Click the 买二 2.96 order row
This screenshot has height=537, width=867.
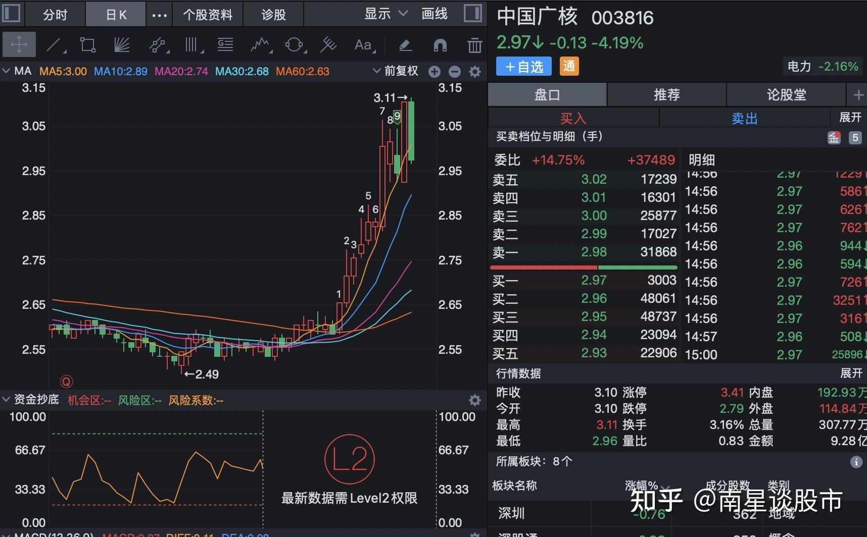pyautogui.click(x=585, y=298)
